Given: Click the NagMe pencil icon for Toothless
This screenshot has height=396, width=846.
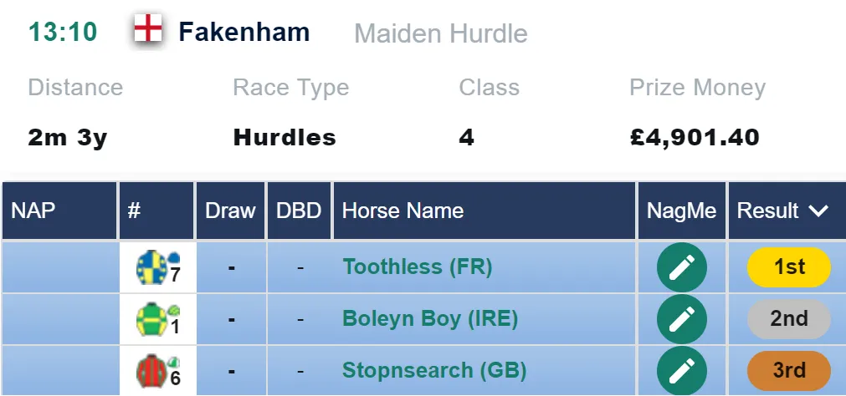Looking at the screenshot, I should click(x=681, y=267).
